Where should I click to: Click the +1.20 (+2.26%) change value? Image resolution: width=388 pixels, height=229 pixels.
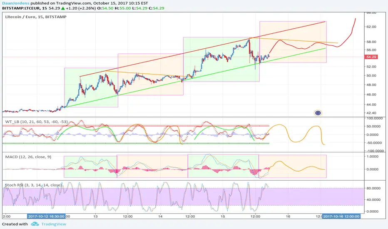click(81, 8)
